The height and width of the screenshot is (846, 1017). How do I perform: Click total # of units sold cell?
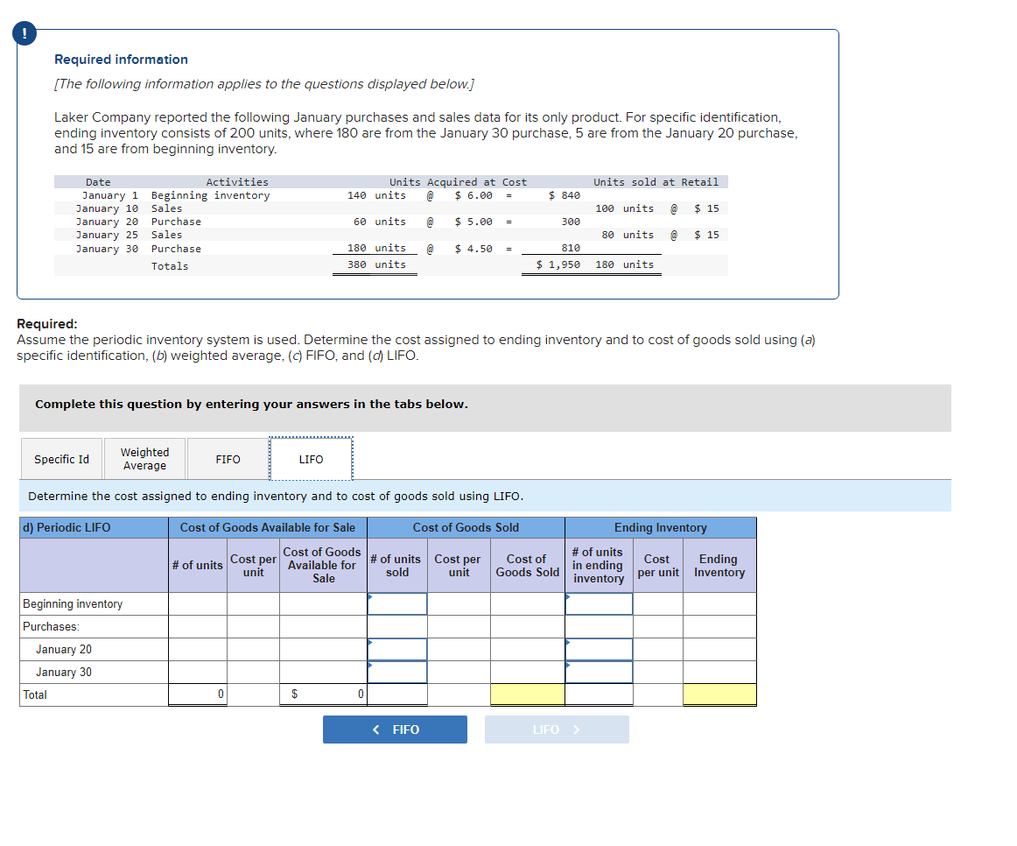click(397, 694)
